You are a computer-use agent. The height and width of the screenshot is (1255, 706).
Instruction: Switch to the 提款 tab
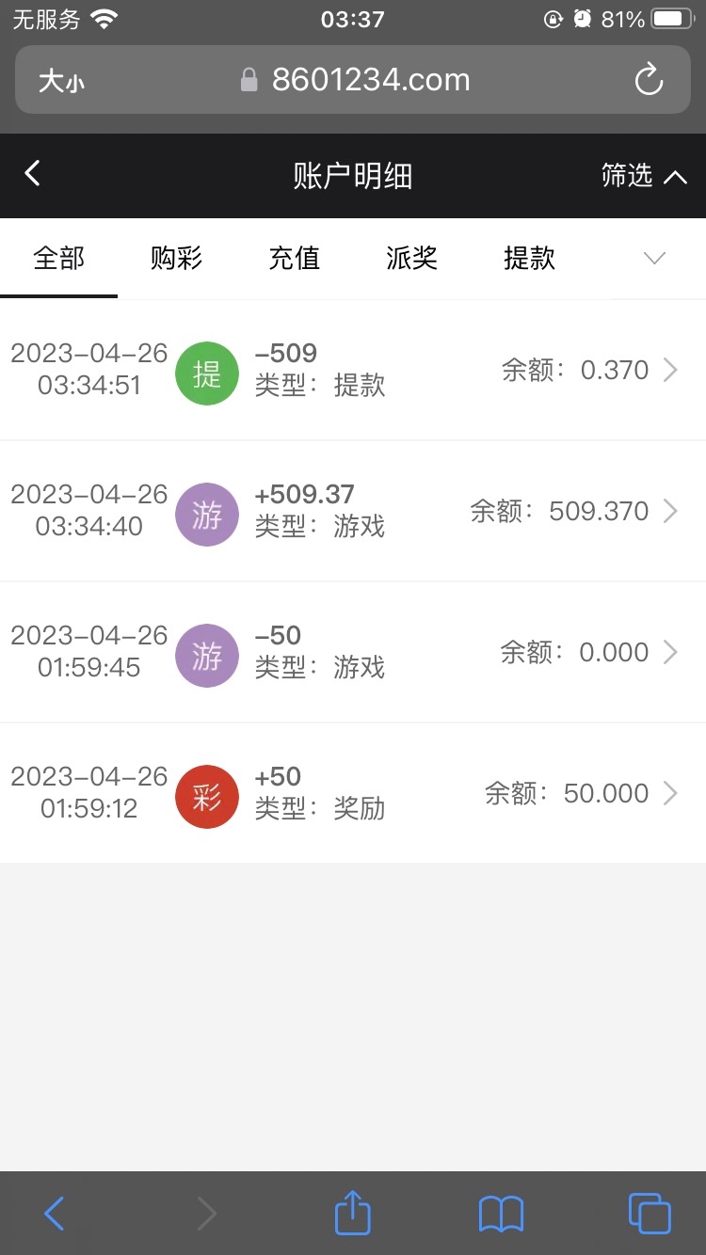coord(529,259)
